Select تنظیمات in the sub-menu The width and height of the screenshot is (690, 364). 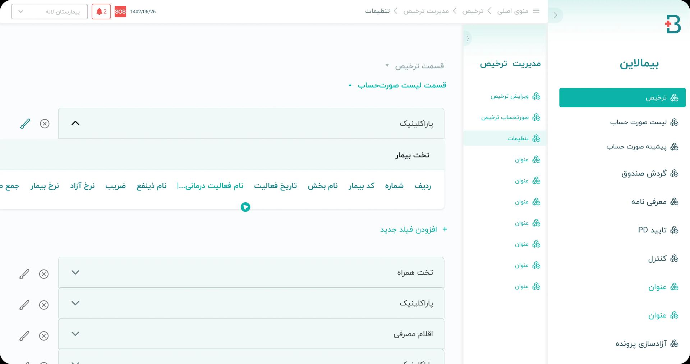[x=505, y=138]
